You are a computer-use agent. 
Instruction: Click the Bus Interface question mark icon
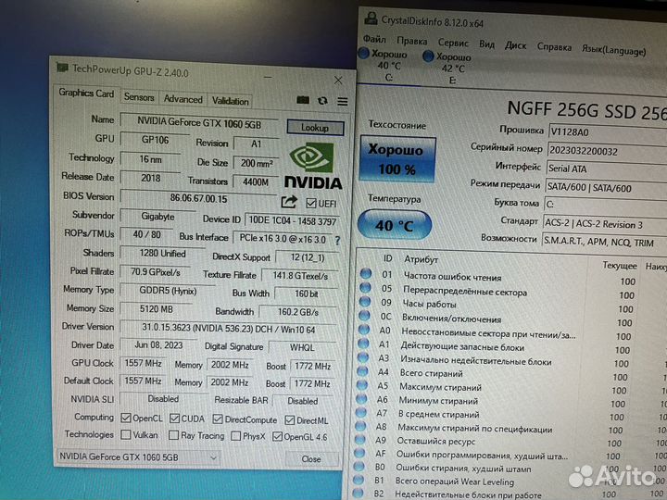click(337, 241)
